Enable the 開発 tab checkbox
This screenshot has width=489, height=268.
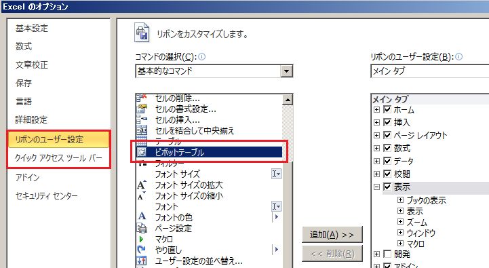point(387,254)
